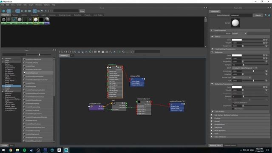
Task: Click the Reflection IOR value field
Action: (x=237, y=81)
